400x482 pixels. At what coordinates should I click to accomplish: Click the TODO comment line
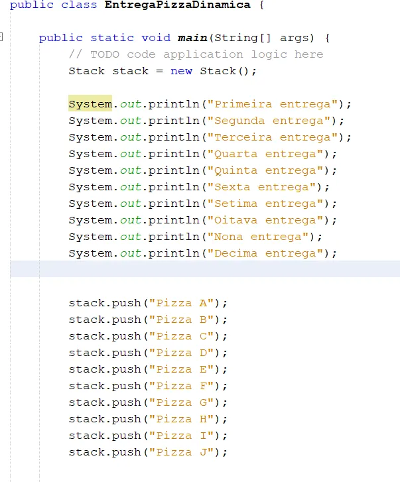(196, 54)
